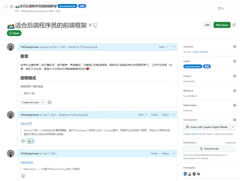Click the documentation label in sidebar

[193, 67]
